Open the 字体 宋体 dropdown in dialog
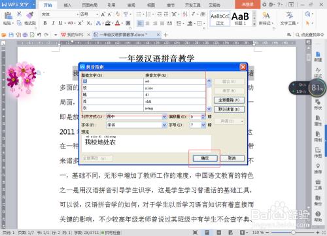 point(164,125)
